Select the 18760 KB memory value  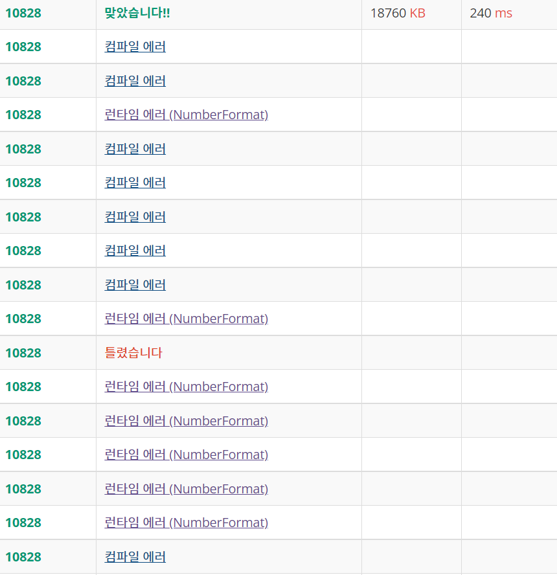[x=398, y=13]
